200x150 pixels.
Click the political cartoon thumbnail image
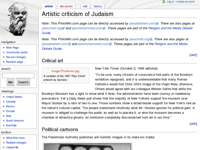(x=87, y=146)
